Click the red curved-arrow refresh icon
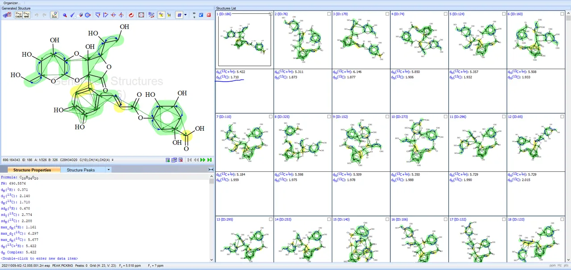This screenshot has width=571, height=270. pos(131,15)
